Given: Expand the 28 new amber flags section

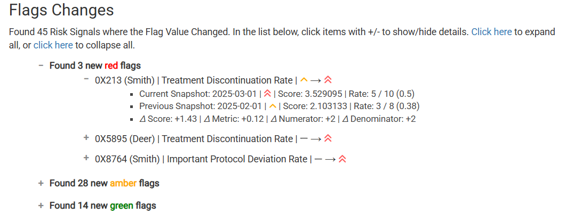Looking at the screenshot, I should 41,183.
